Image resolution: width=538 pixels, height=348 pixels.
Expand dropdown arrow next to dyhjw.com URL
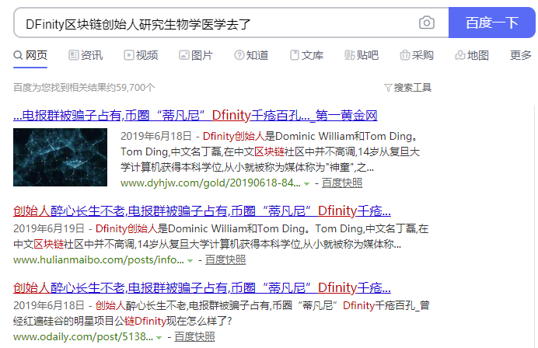(307, 184)
